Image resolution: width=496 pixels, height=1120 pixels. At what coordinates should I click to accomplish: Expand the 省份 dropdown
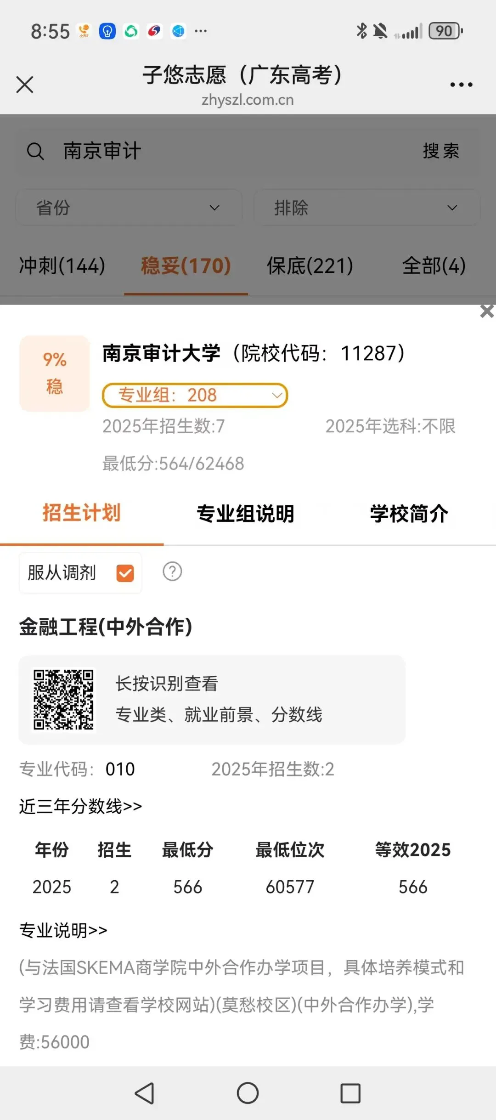(129, 208)
